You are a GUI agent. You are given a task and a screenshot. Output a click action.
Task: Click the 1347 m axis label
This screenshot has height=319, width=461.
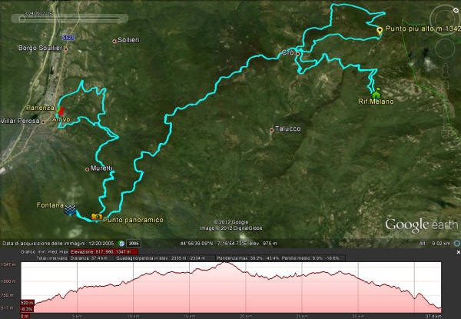(8, 264)
